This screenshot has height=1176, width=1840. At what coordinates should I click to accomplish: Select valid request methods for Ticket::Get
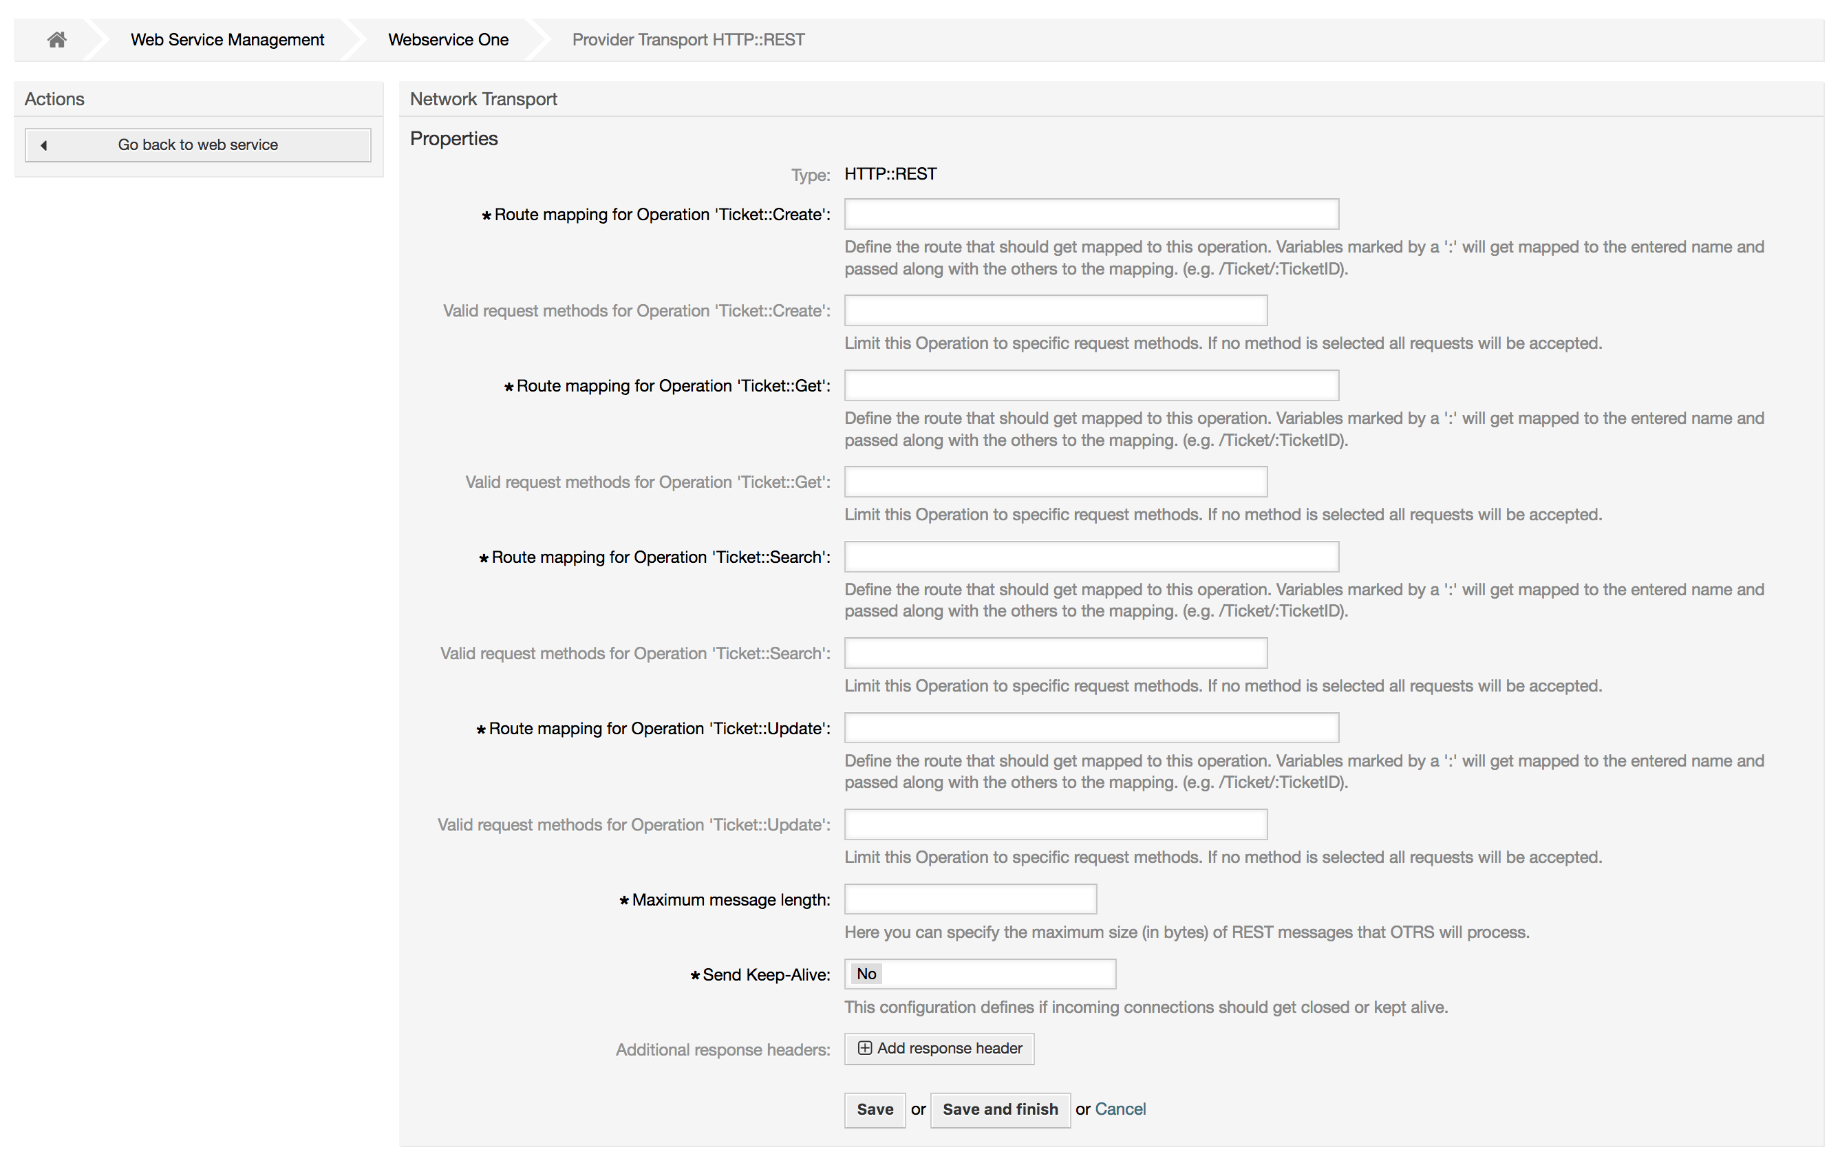[x=1053, y=480]
